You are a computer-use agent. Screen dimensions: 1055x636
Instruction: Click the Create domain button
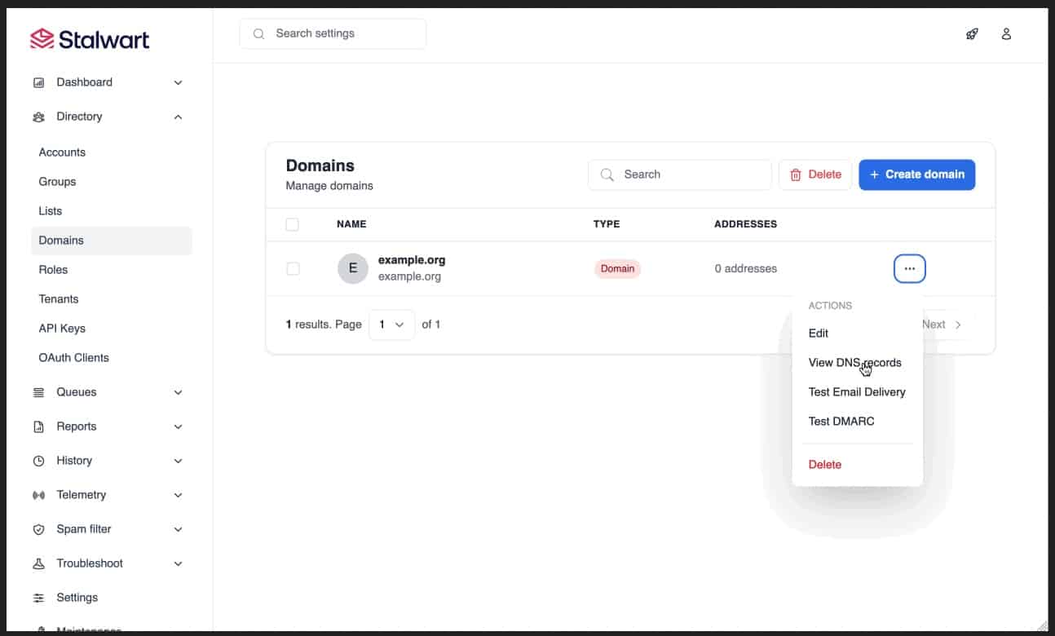point(916,174)
